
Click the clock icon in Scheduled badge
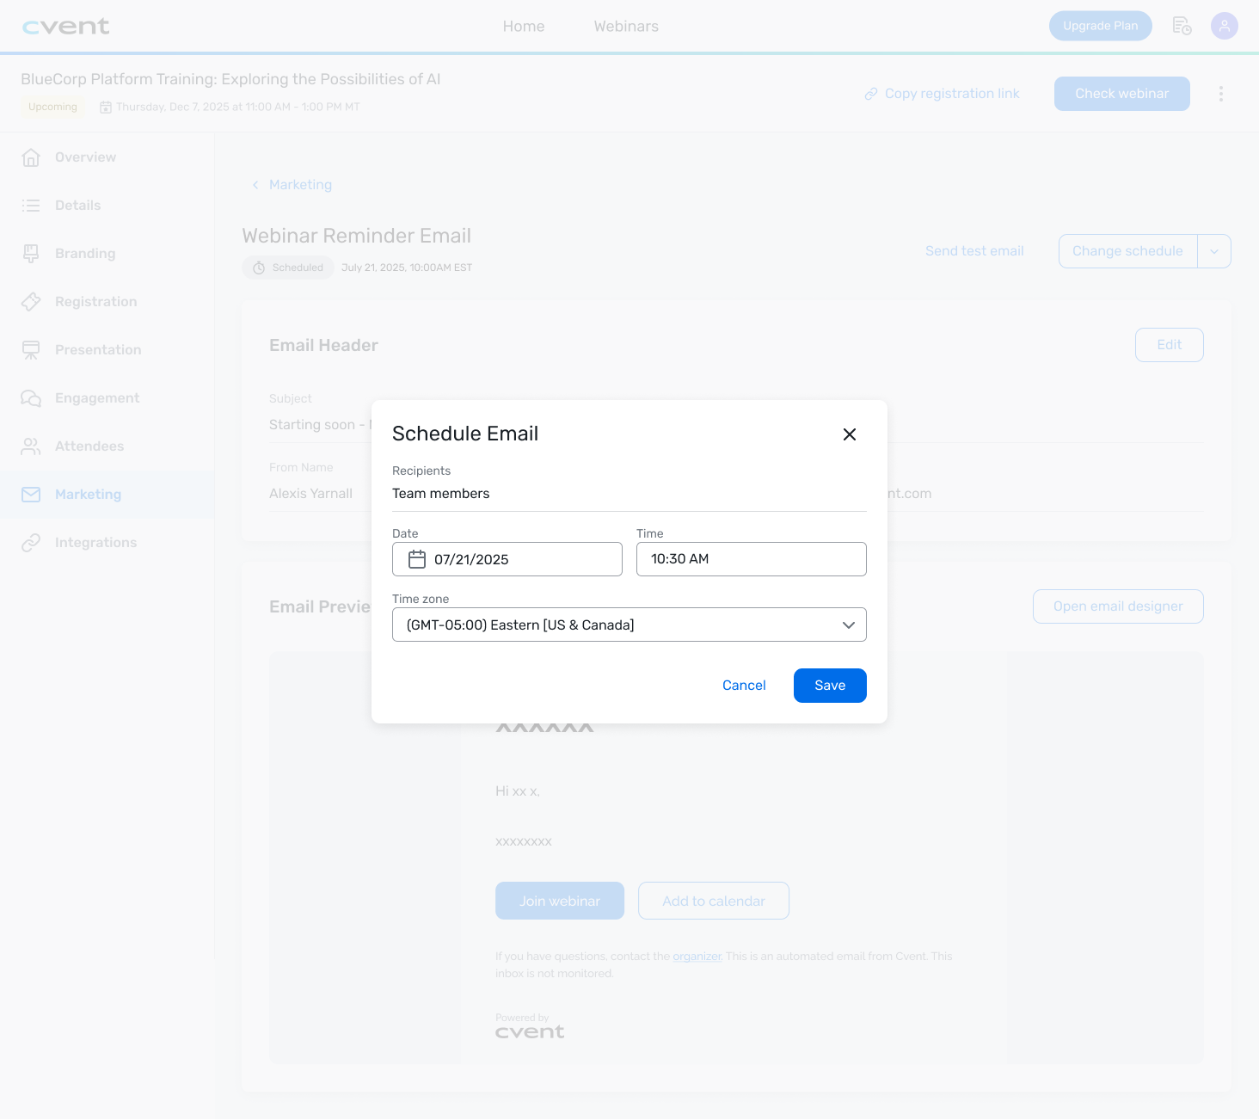(x=259, y=268)
